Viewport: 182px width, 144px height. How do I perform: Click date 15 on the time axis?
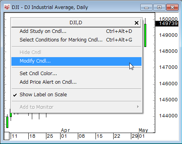(99, 136)
